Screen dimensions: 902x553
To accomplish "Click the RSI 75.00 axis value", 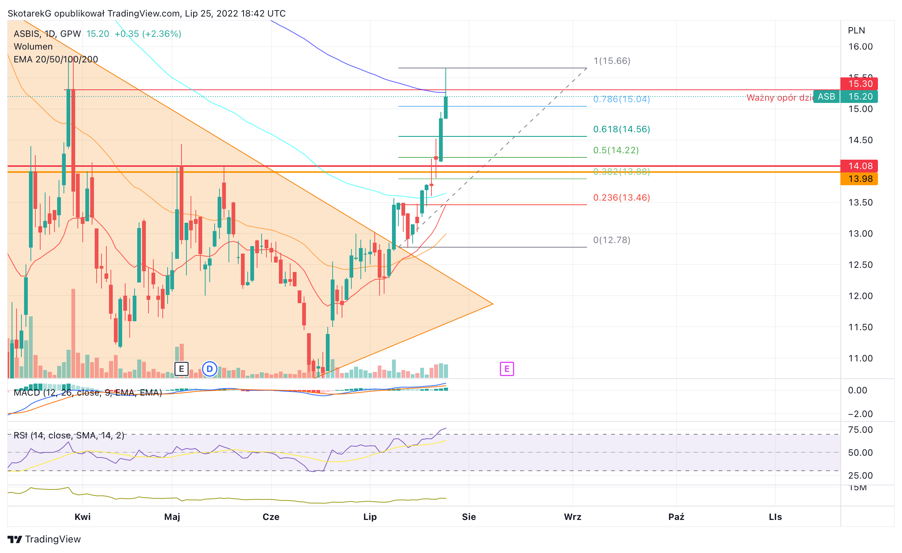I will [861, 430].
